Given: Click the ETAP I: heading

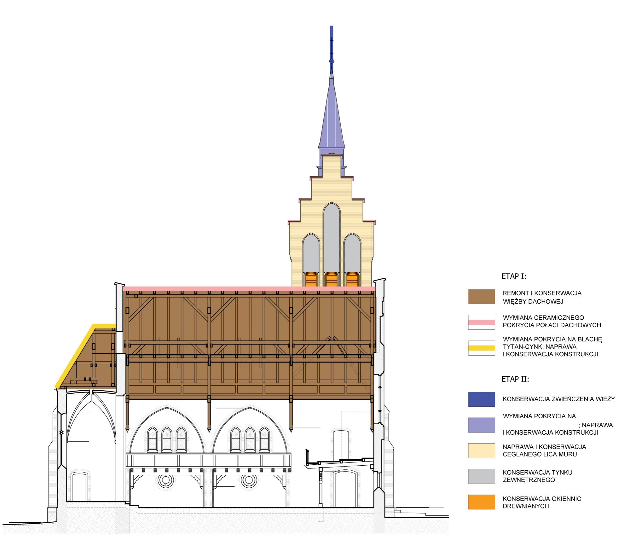Looking at the screenshot, I should [x=514, y=276].
